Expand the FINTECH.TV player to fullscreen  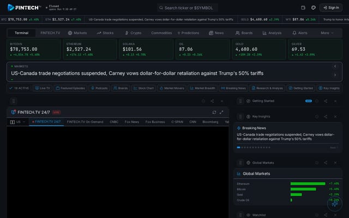[x=221, y=112]
